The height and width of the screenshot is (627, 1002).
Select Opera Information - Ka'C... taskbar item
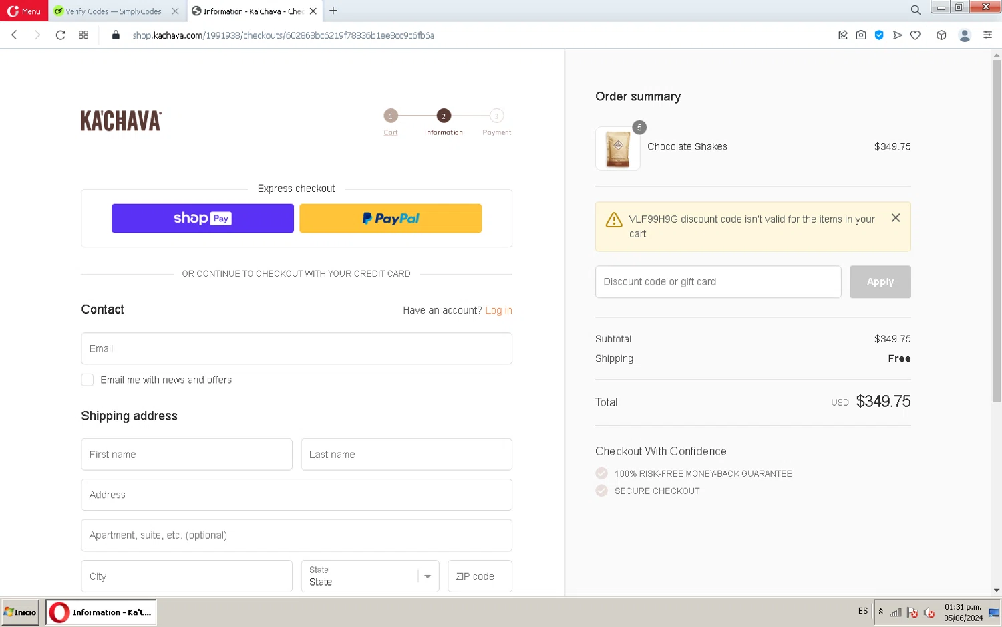coord(102,612)
